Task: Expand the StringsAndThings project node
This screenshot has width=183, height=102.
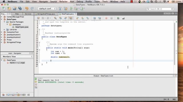Action: [1, 42]
